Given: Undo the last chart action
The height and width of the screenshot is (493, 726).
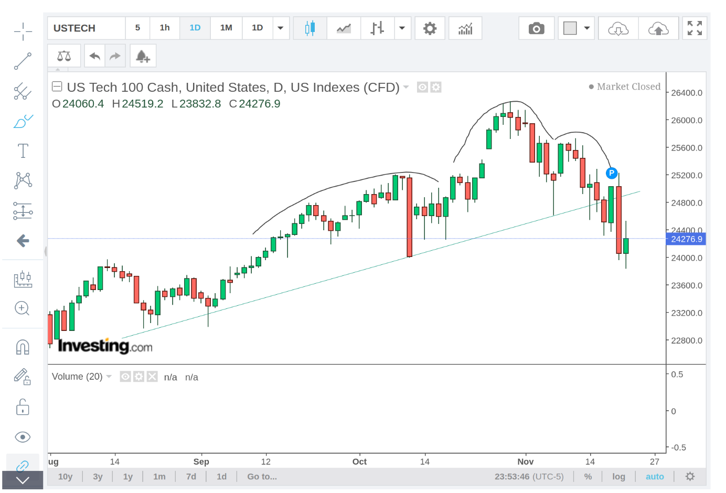Looking at the screenshot, I should pyautogui.click(x=95, y=56).
